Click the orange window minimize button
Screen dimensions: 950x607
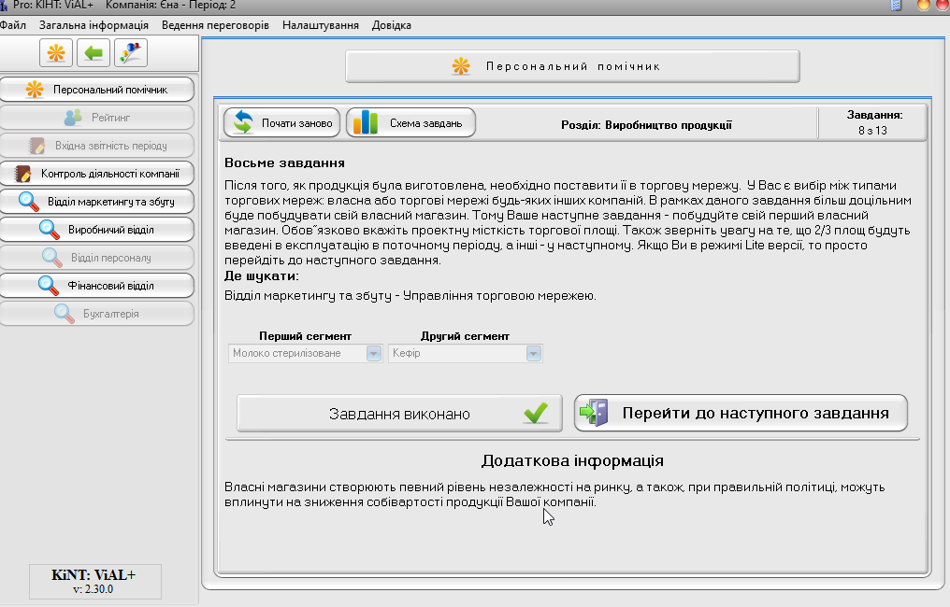tap(923, 6)
